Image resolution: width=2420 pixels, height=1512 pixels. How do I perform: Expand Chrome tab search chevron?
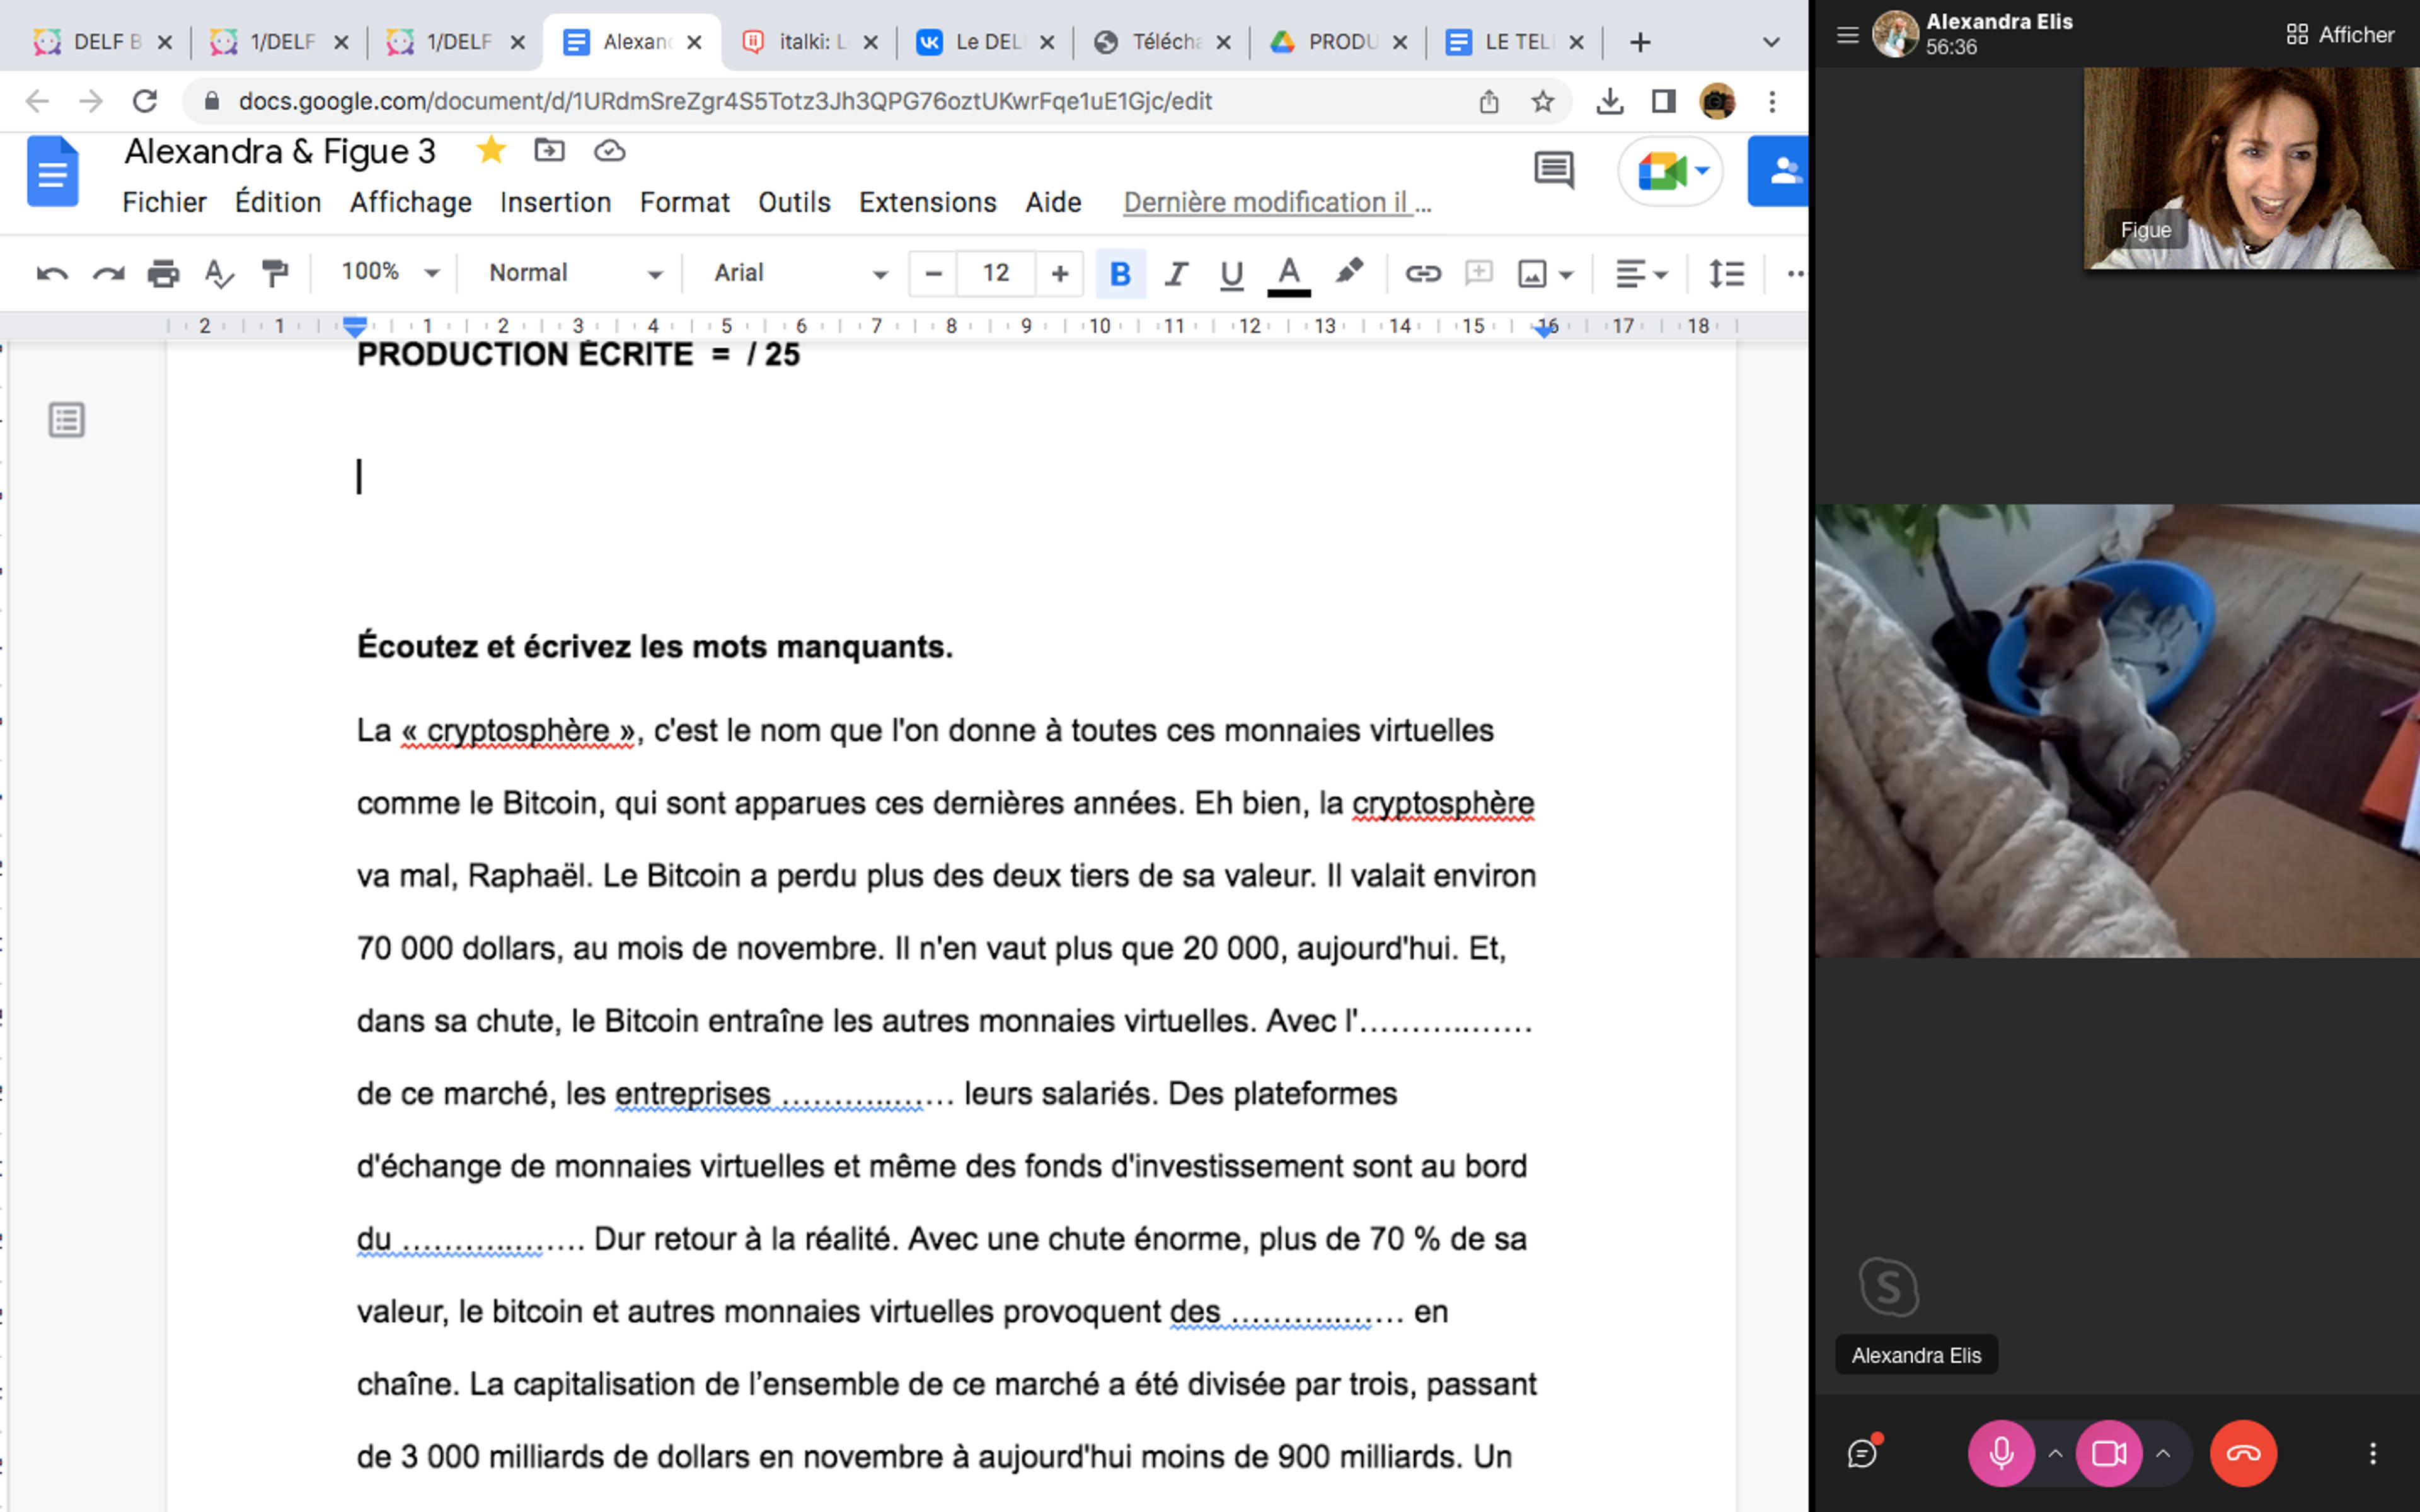point(1771,42)
